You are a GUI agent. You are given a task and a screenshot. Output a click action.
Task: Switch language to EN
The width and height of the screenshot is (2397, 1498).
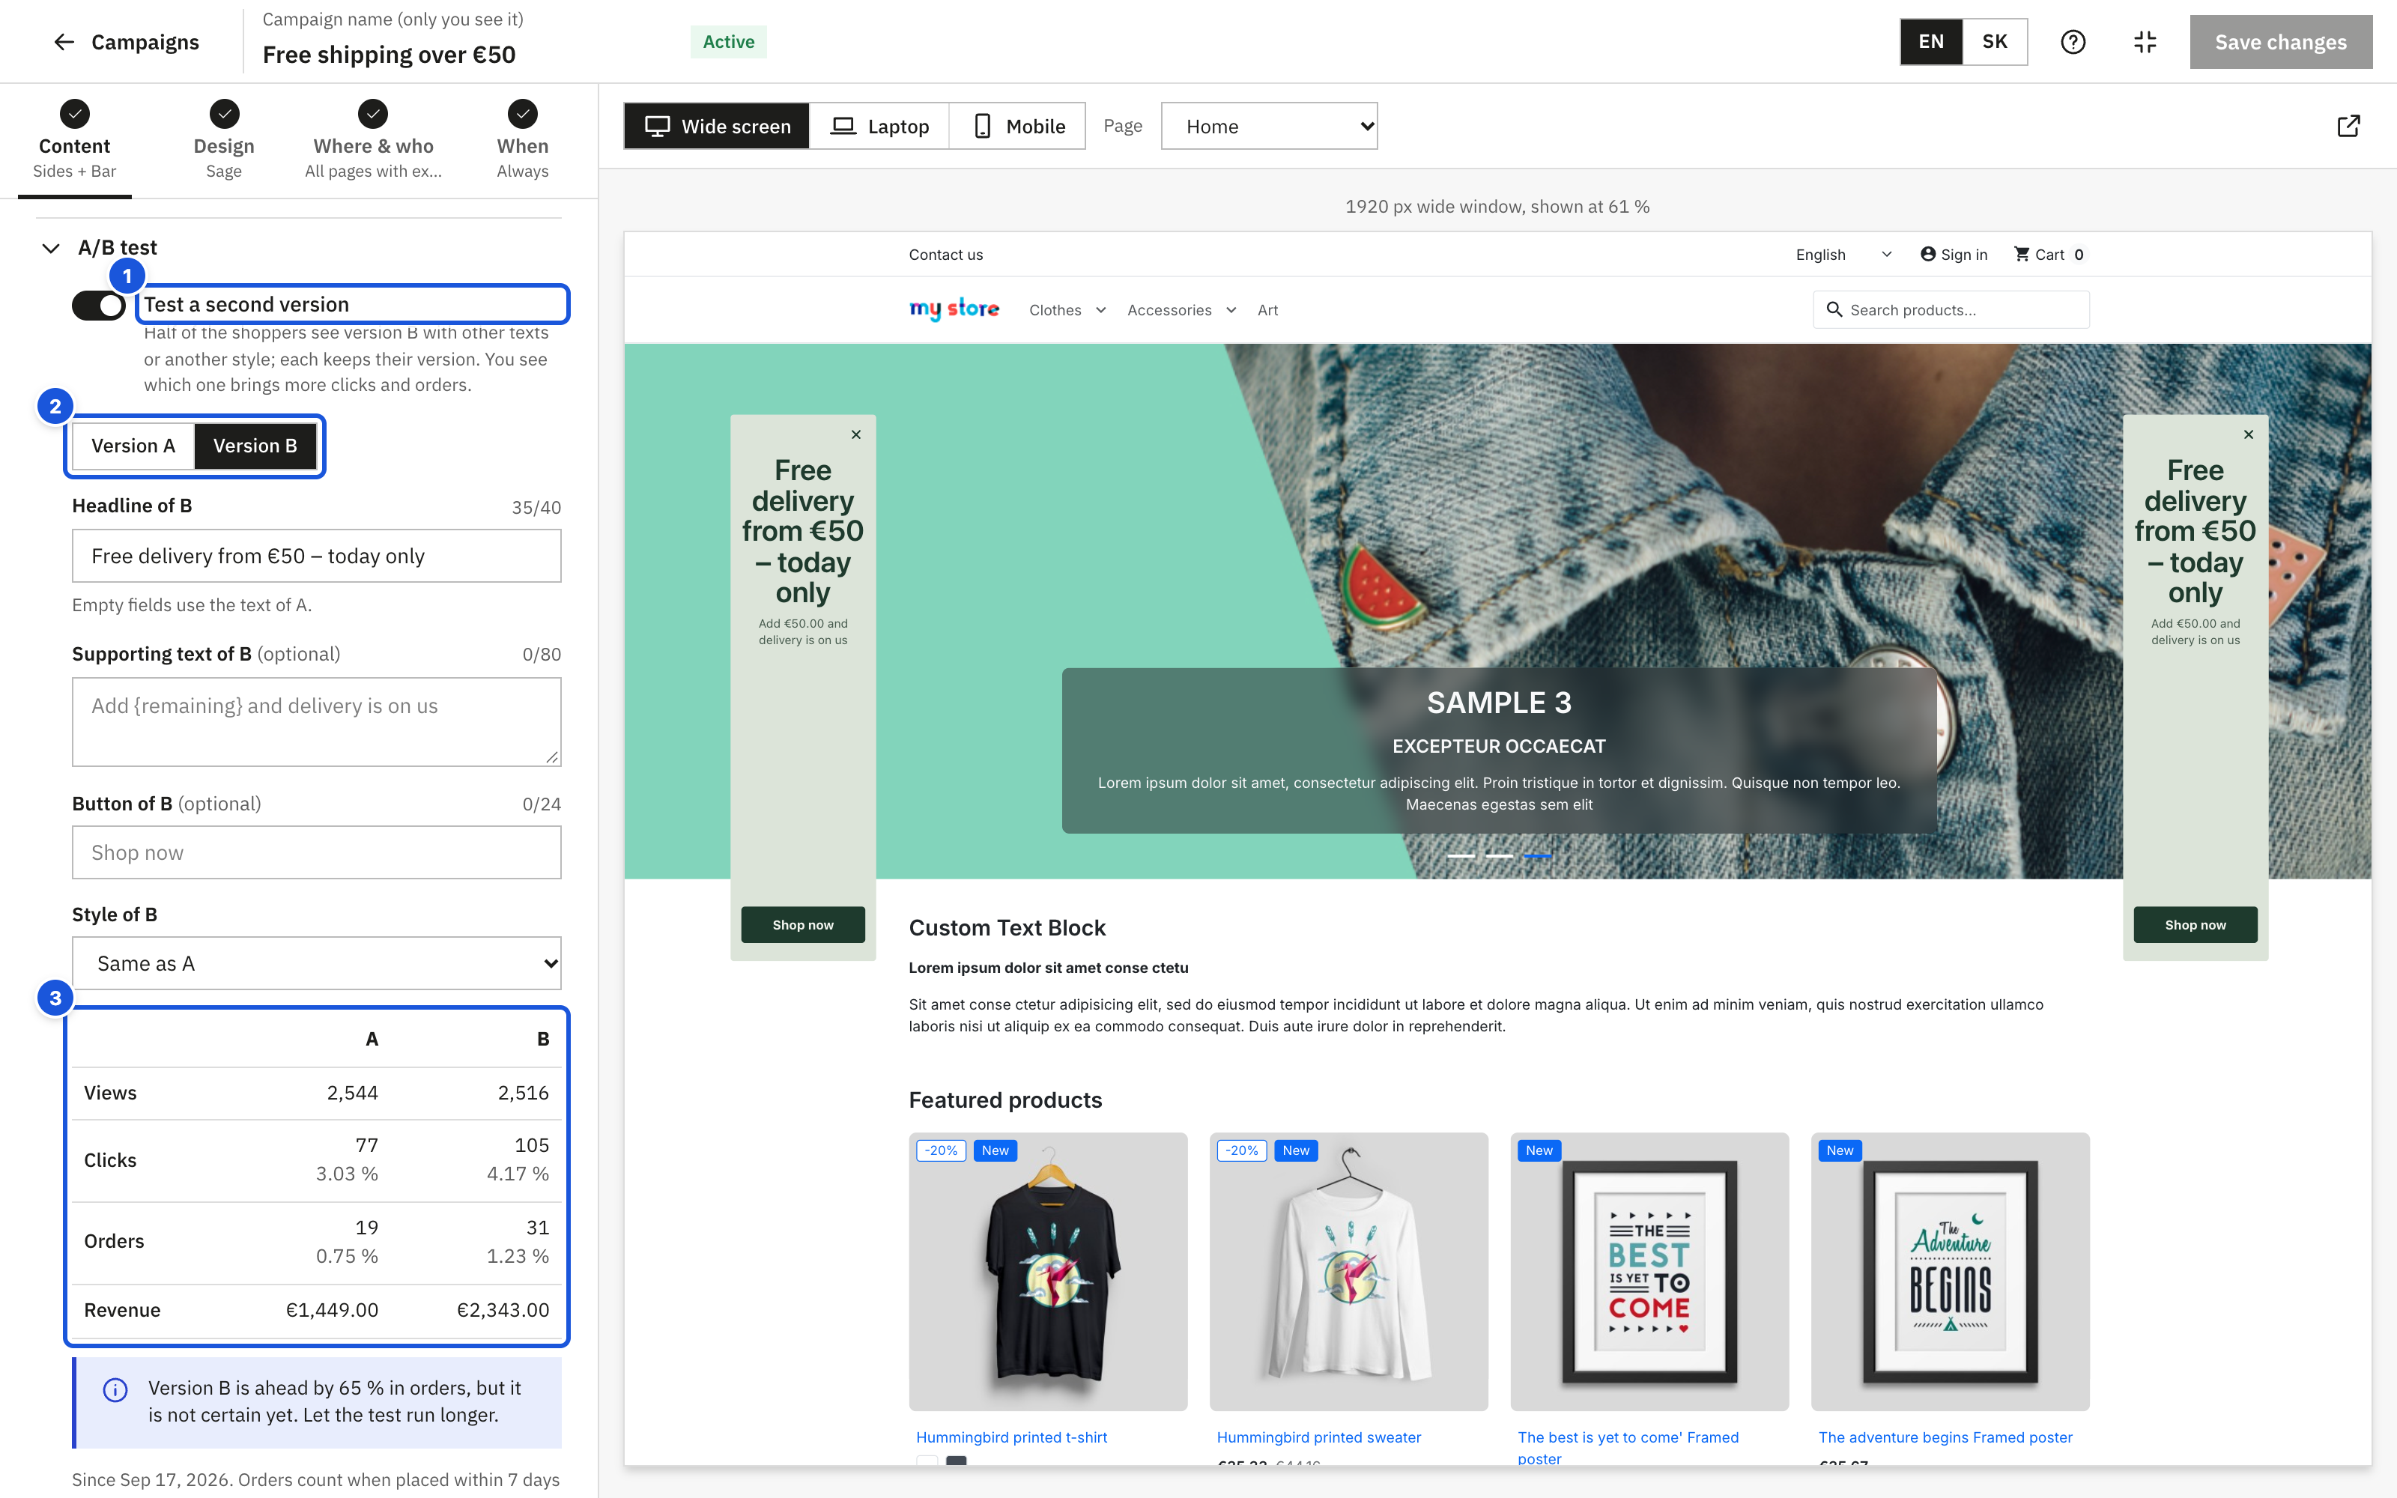click(1930, 42)
